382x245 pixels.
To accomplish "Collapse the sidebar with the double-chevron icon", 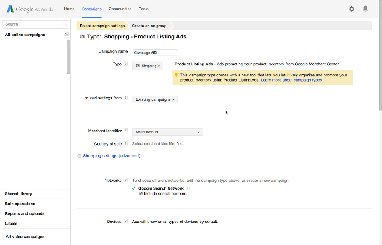I will (67, 34).
